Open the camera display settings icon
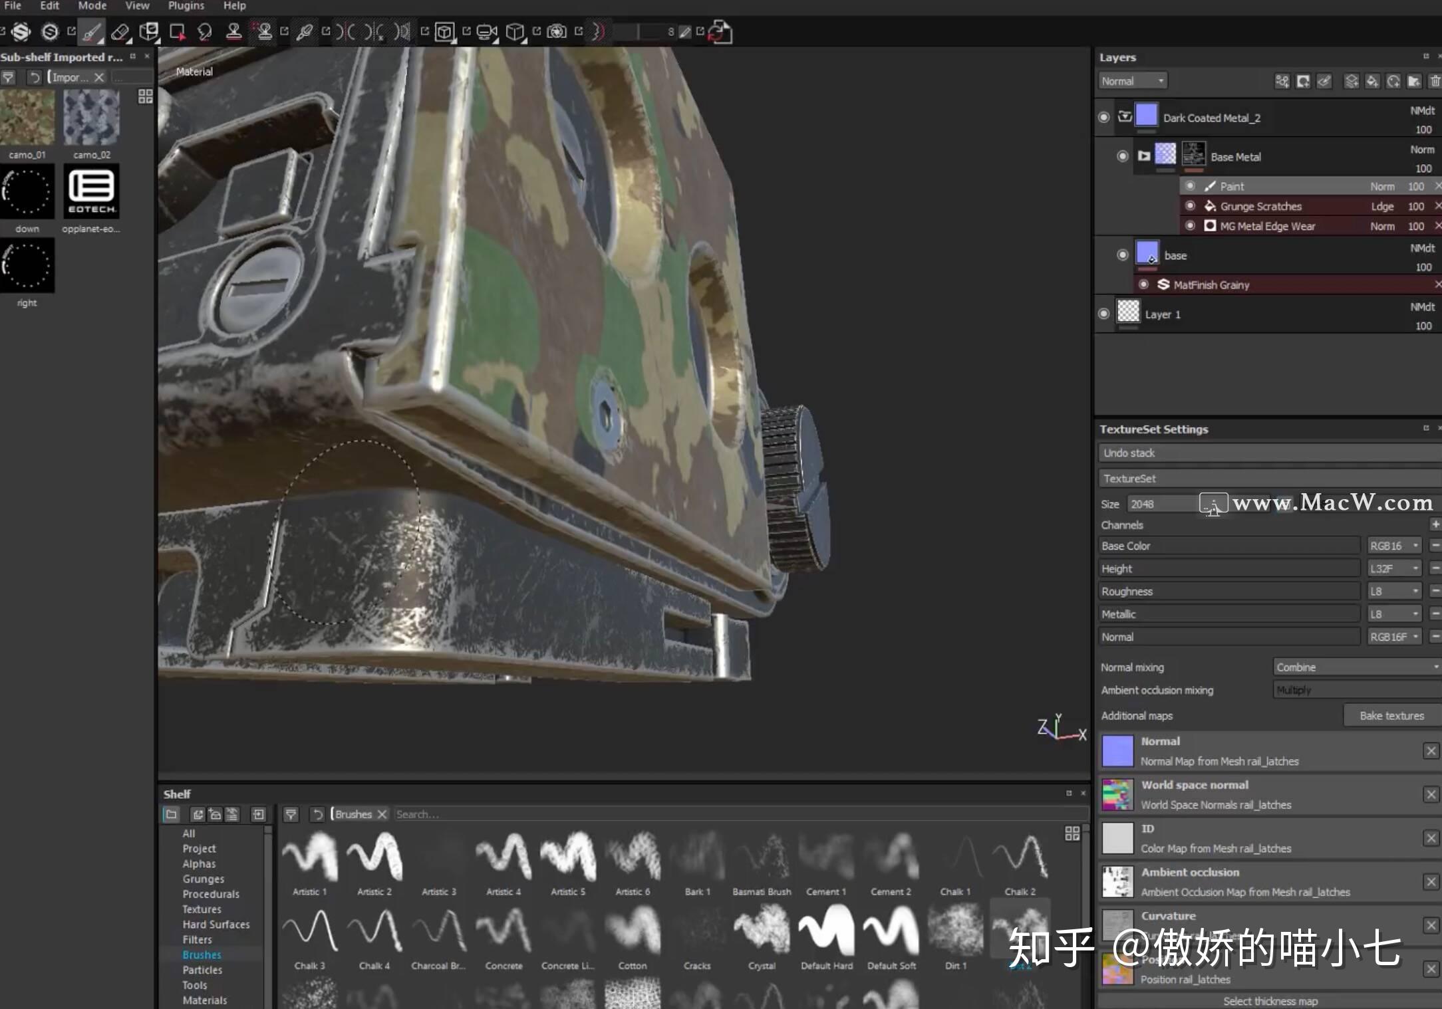1442x1009 pixels. tap(488, 31)
